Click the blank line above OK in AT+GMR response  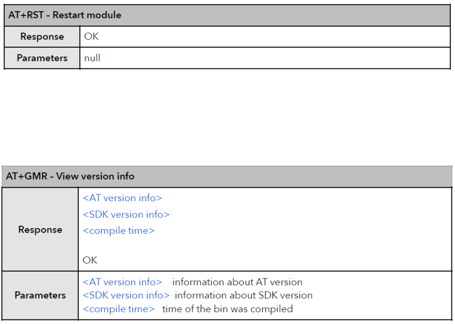[x=264, y=246]
